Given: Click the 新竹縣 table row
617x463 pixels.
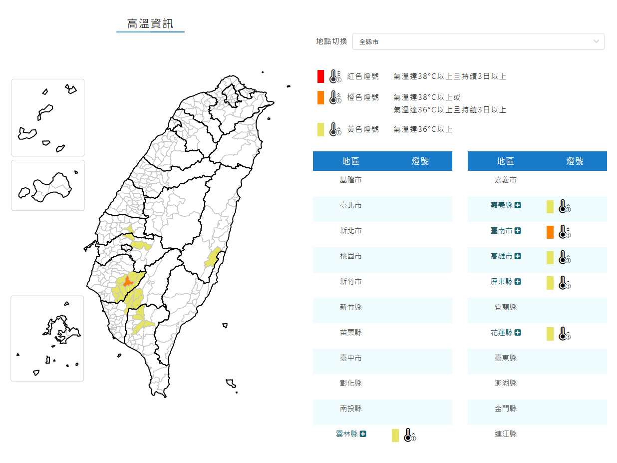Looking at the screenshot, I should pyautogui.click(x=382, y=311).
